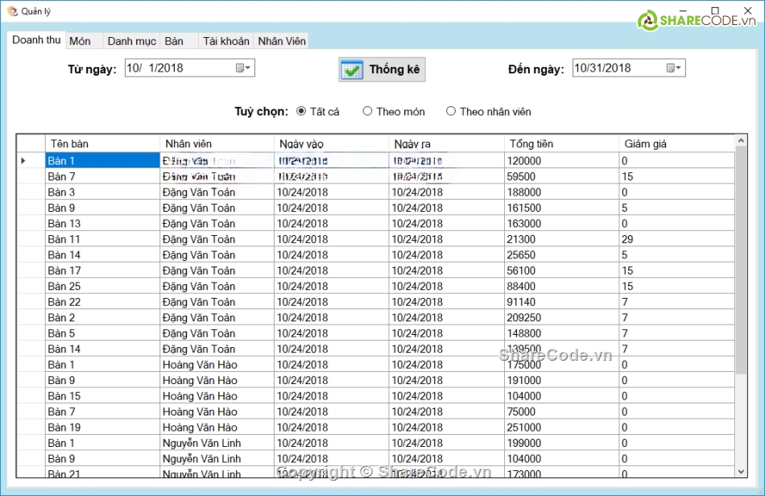Click the row selector arrow for first row
The image size is (765, 496).
pyautogui.click(x=31, y=160)
